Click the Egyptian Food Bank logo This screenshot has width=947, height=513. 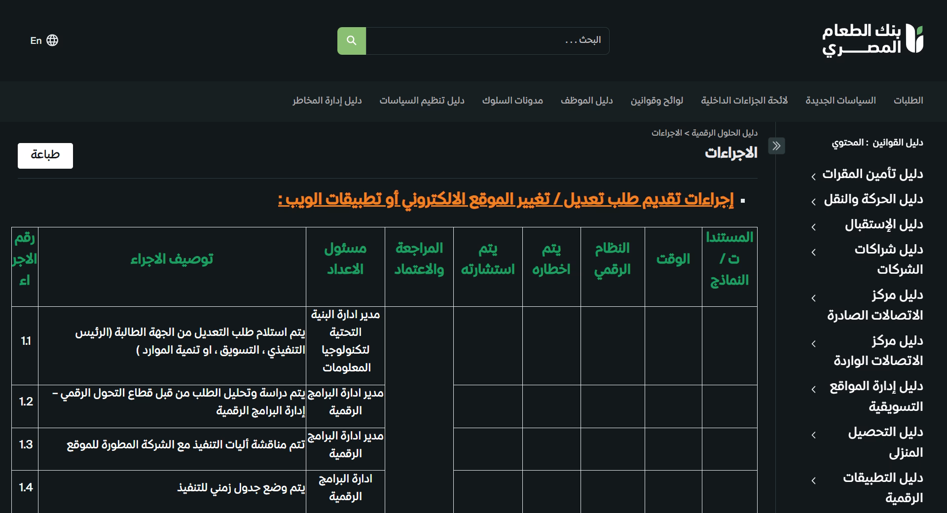[873, 39]
